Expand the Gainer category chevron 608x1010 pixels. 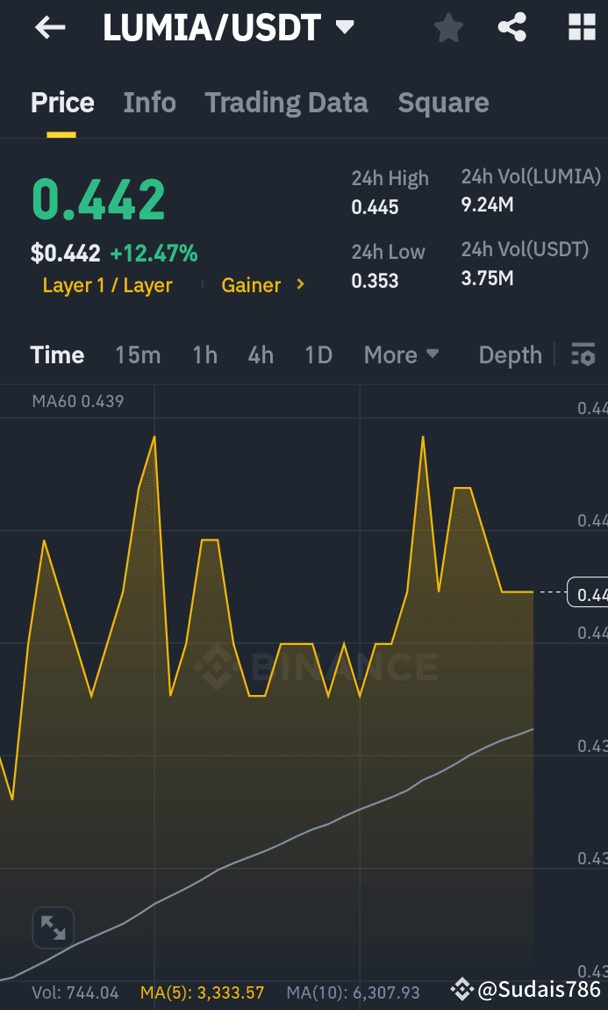click(299, 284)
